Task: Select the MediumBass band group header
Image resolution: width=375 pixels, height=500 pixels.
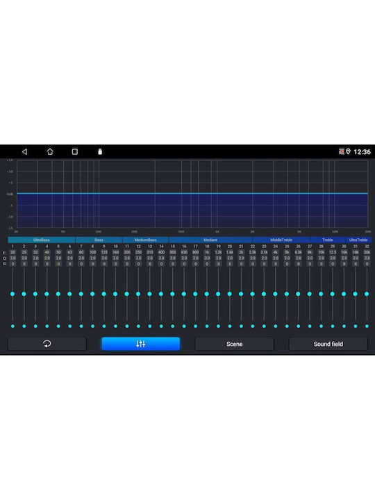Action: [146, 240]
